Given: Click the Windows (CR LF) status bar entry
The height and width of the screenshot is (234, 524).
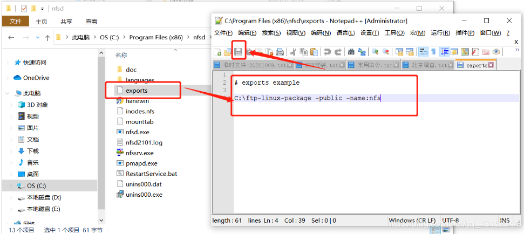Looking at the screenshot, I should pos(412,221).
